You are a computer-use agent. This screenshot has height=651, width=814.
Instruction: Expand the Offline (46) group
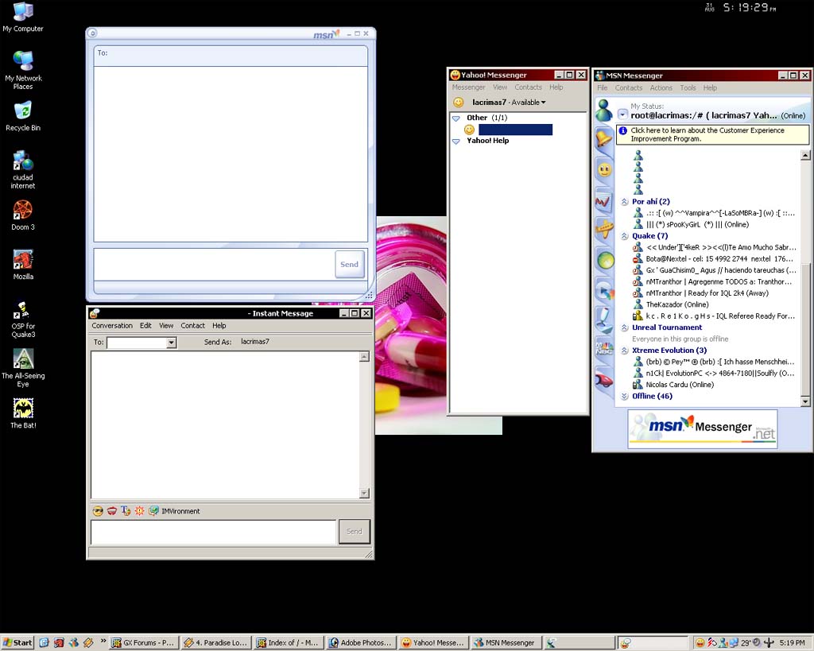625,396
